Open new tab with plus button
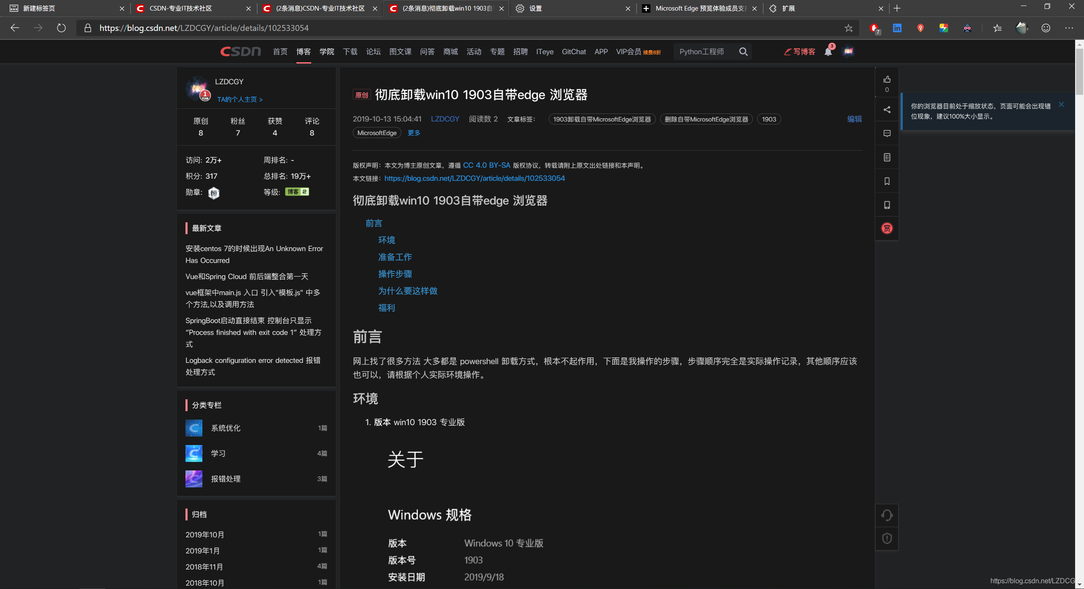Screen dimensions: 1084x589 [x=897, y=8]
